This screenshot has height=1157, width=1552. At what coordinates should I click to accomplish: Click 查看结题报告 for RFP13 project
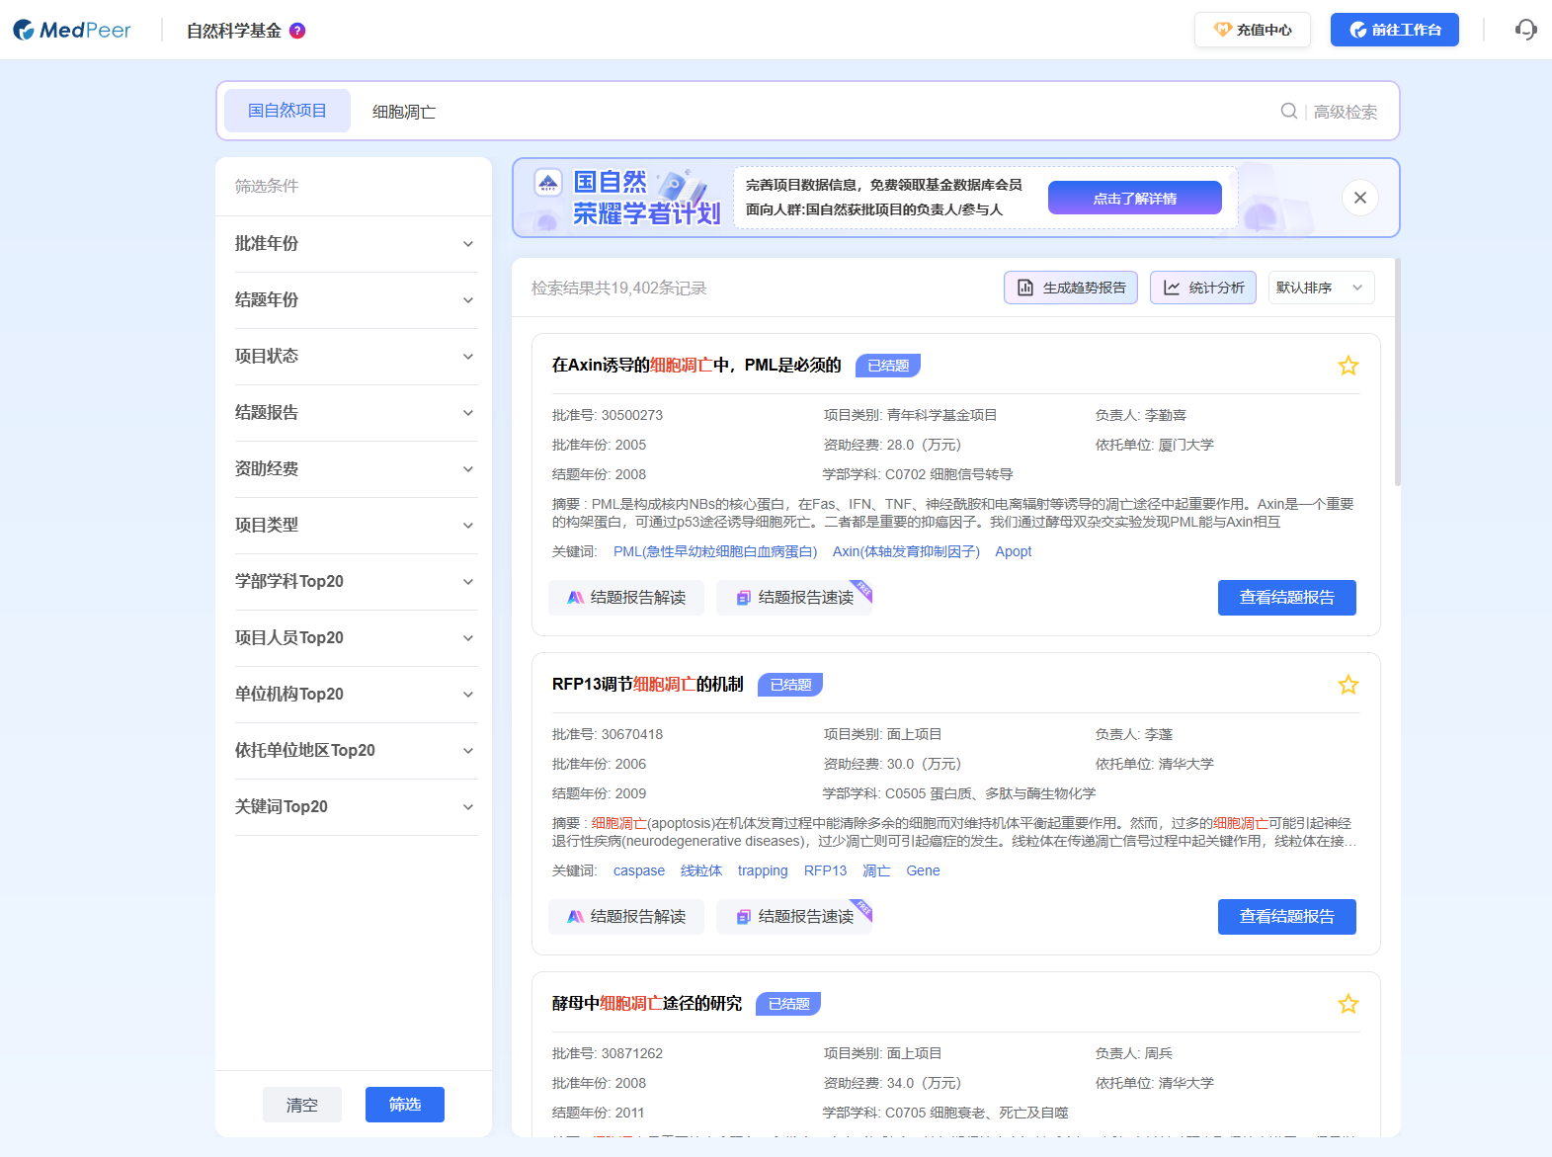point(1286,917)
